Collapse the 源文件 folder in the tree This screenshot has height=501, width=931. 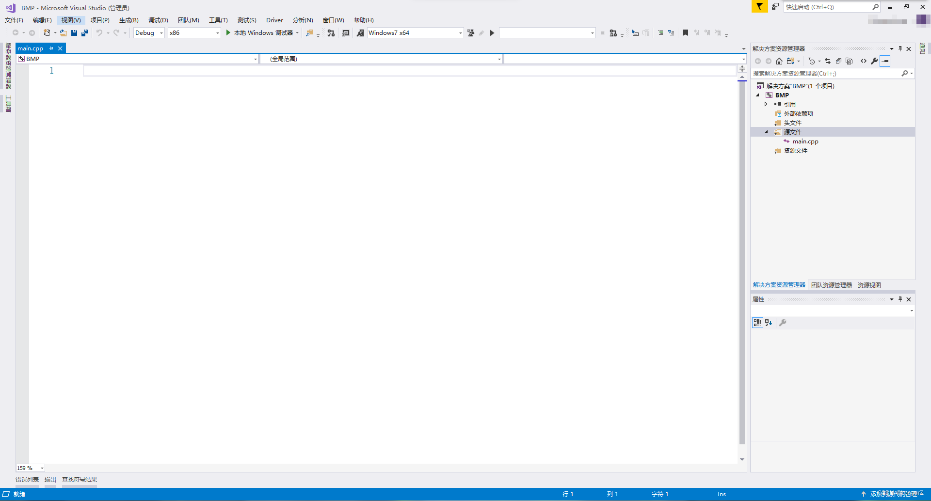(x=767, y=132)
